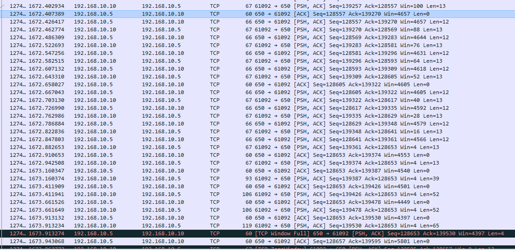
Task: Select the packet row timed 1672.582515
Action: [258, 61]
